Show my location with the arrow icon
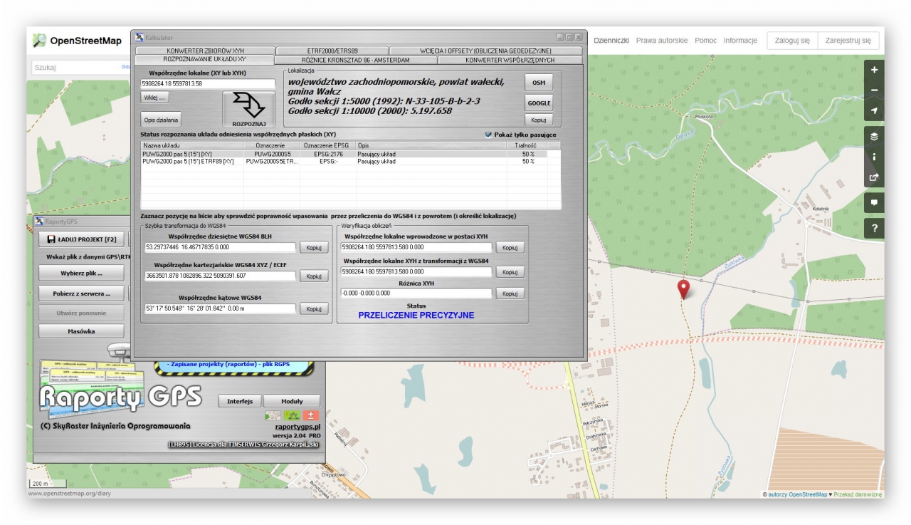 point(874,111)
